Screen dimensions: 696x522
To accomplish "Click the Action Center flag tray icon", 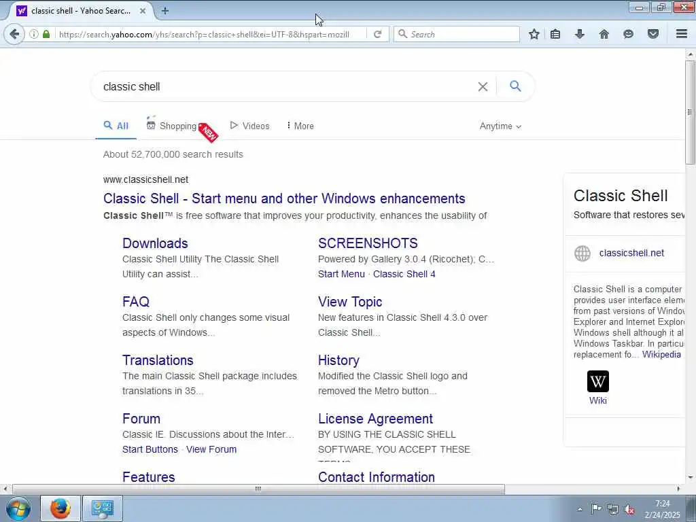I will point(596,509).
